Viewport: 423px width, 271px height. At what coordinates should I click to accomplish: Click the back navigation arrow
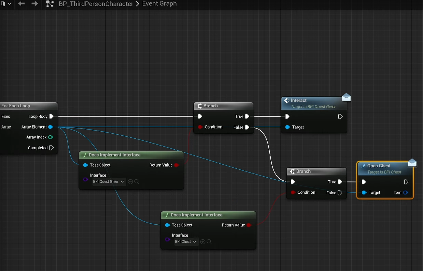22,4
